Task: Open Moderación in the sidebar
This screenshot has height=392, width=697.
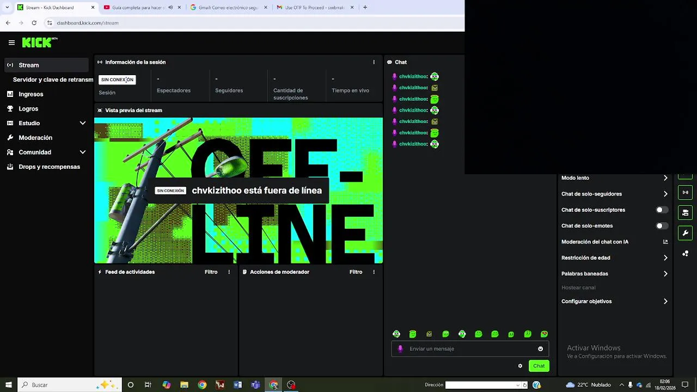Action: click(x=46, y=138)
